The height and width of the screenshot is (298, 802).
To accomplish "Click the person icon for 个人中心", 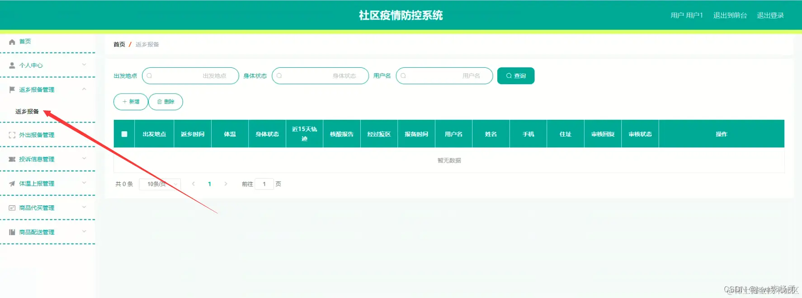I will tap(12, 66).
